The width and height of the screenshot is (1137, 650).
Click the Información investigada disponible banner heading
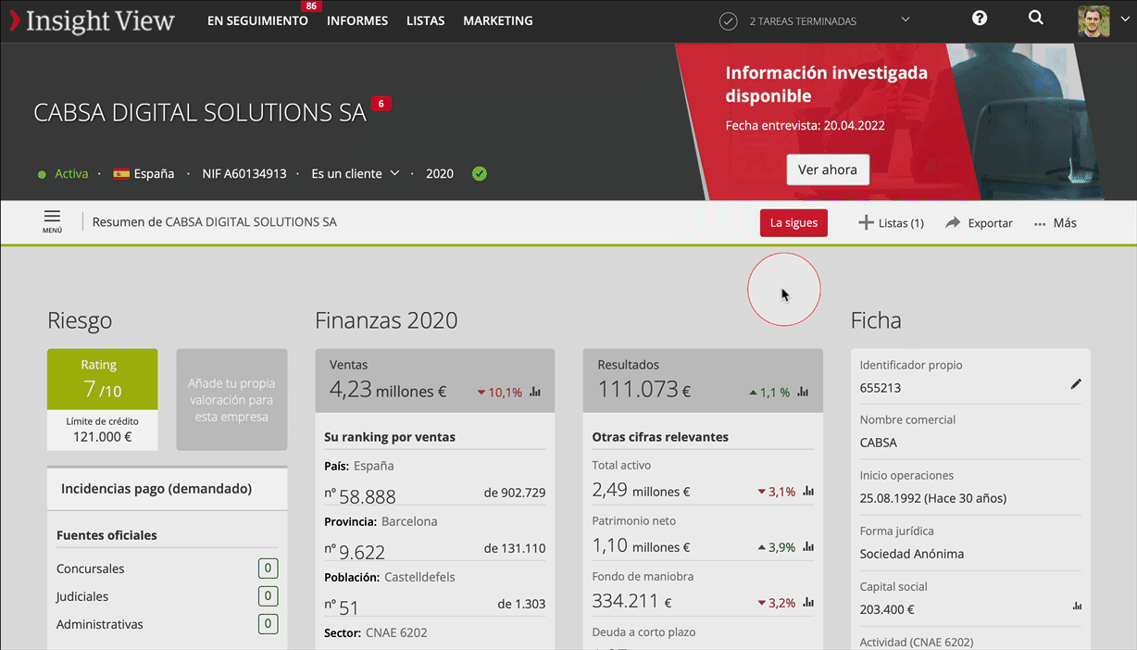[826, 84]
